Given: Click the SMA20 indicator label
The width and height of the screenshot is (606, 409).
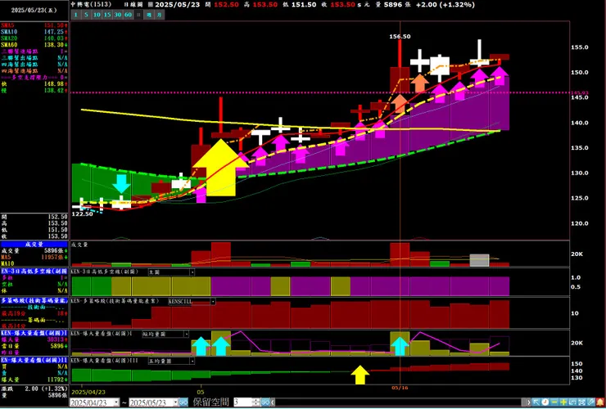Looking at the screenshot, I should tap(9, 38).
